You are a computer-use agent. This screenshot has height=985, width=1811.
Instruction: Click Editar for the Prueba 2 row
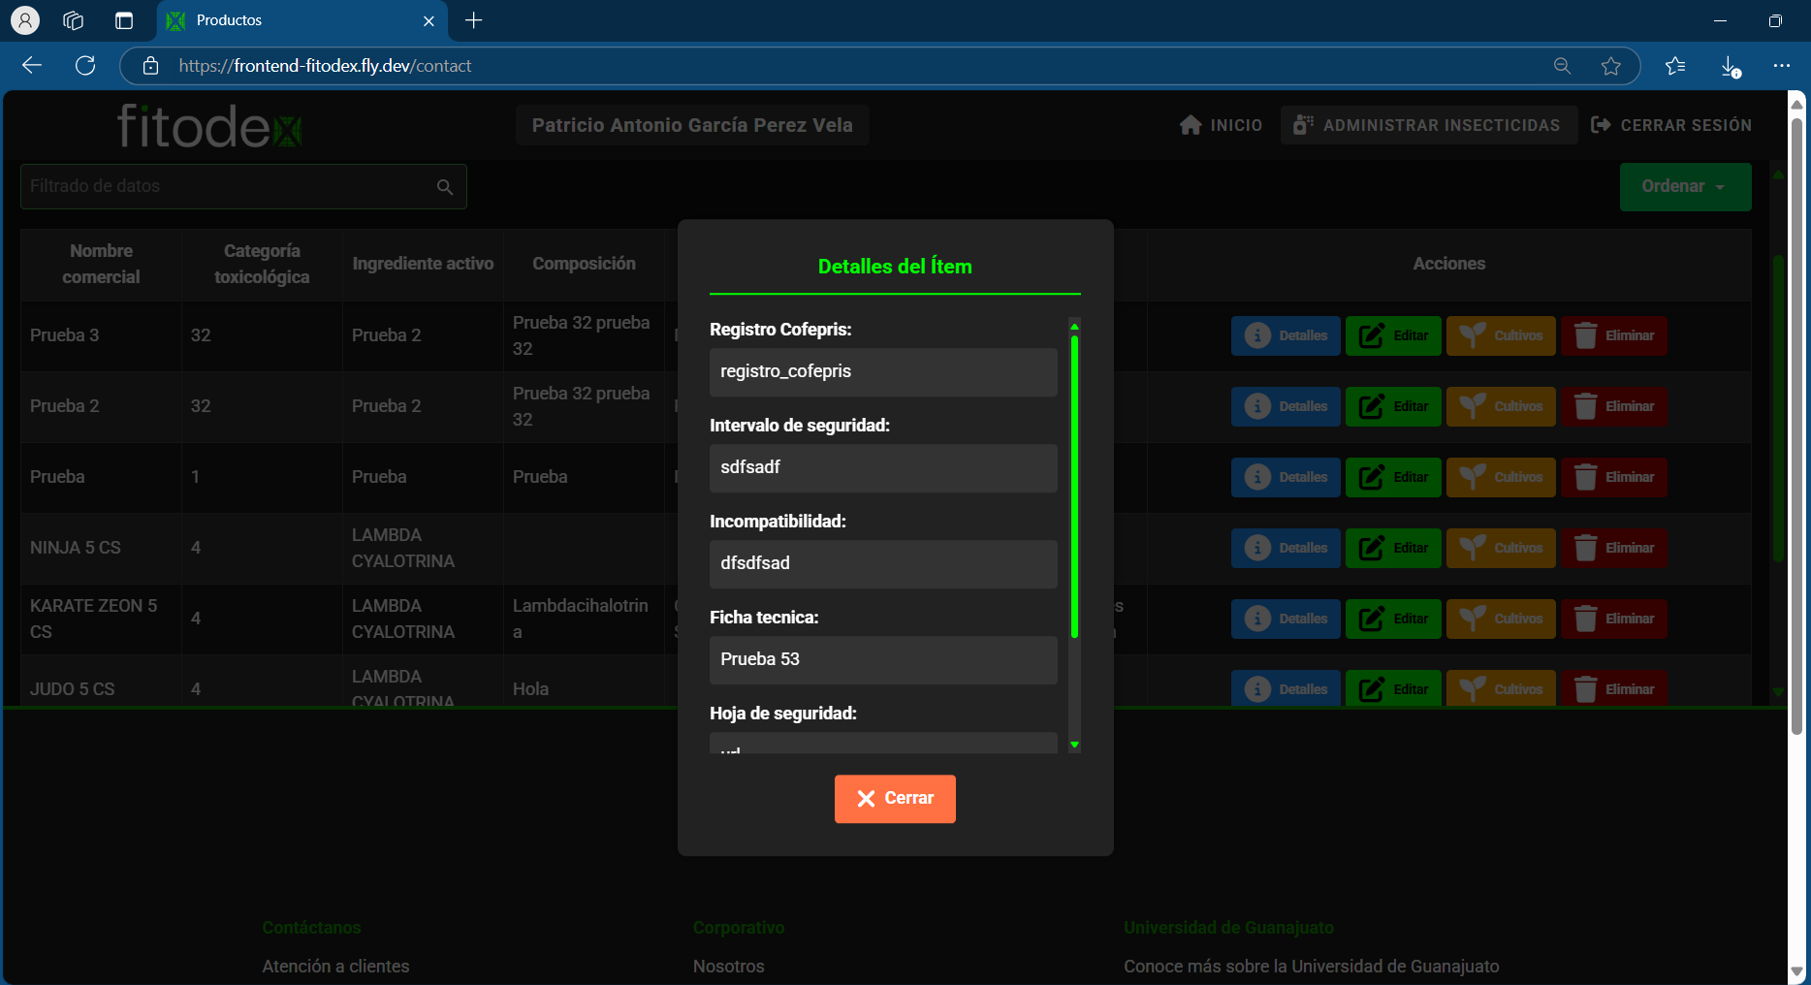(x=1393, y=406)
